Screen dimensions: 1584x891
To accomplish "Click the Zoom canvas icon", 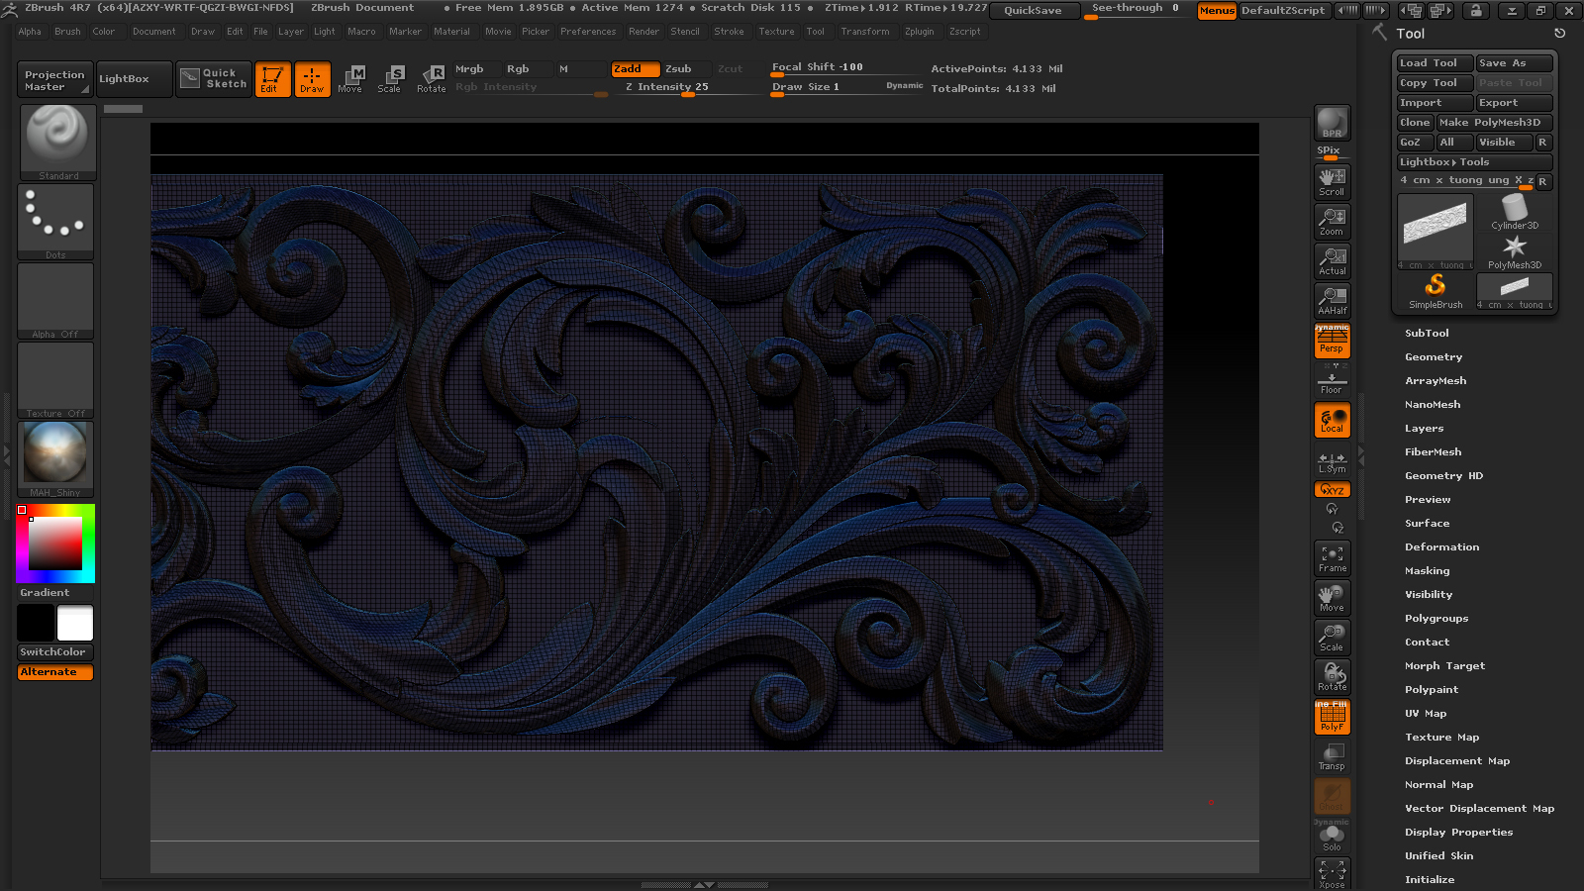I will pos(1332,221).
